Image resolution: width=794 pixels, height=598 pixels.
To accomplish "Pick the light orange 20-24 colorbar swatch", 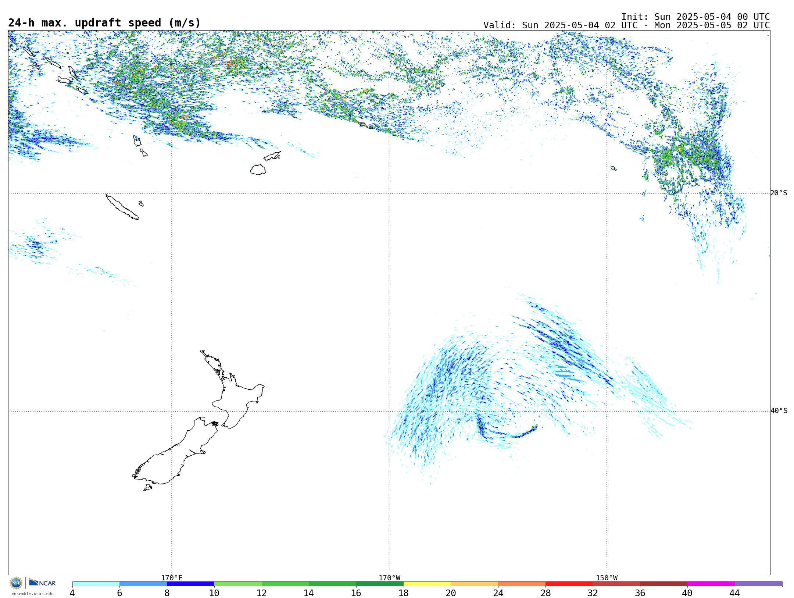I will [475, 584].
